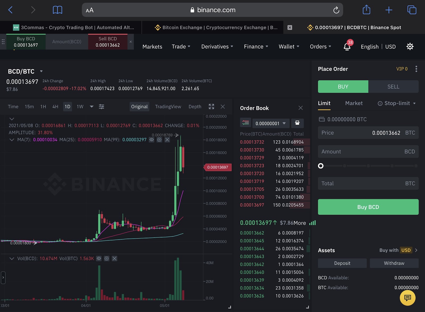Select the SELL side toggle

(x=393, y=87)
